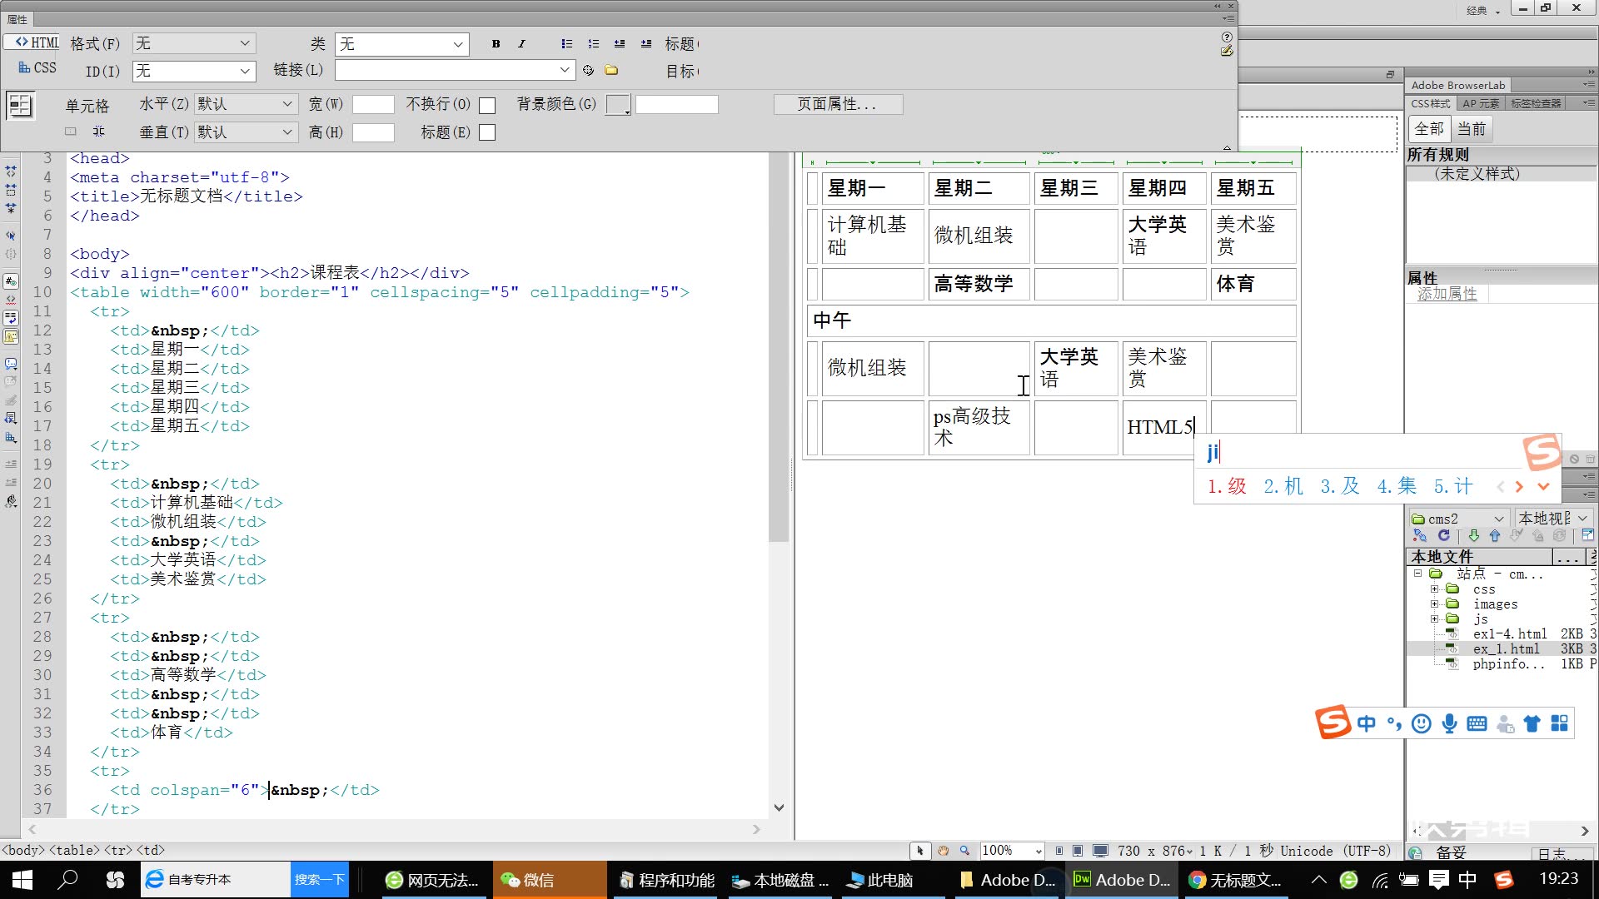Click the point-to-file target icon

pos(588,70)
